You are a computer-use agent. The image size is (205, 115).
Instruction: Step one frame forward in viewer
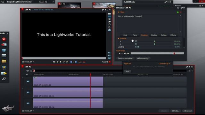(x=64, y=62)
